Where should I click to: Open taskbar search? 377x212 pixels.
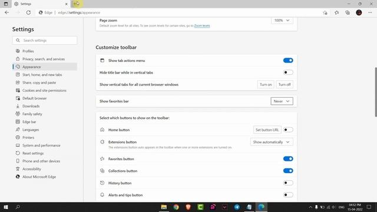tap(18, 207)
